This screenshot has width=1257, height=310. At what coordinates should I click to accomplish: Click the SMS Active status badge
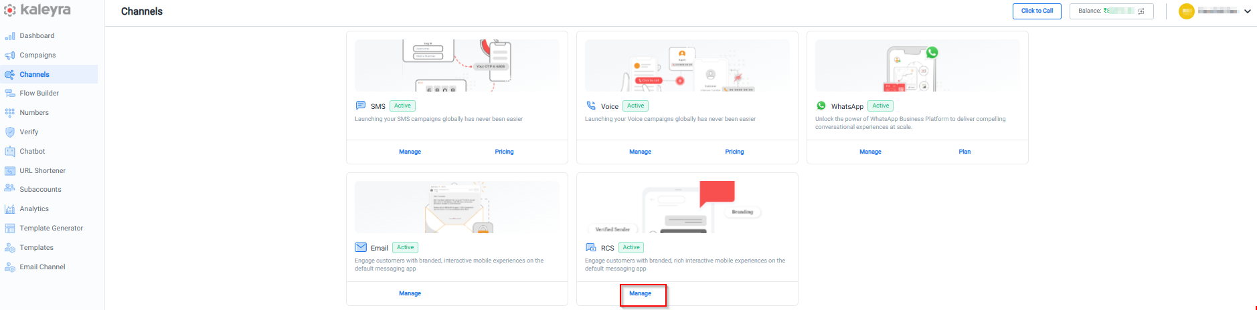pyautogui.click(x=402, y=106)
